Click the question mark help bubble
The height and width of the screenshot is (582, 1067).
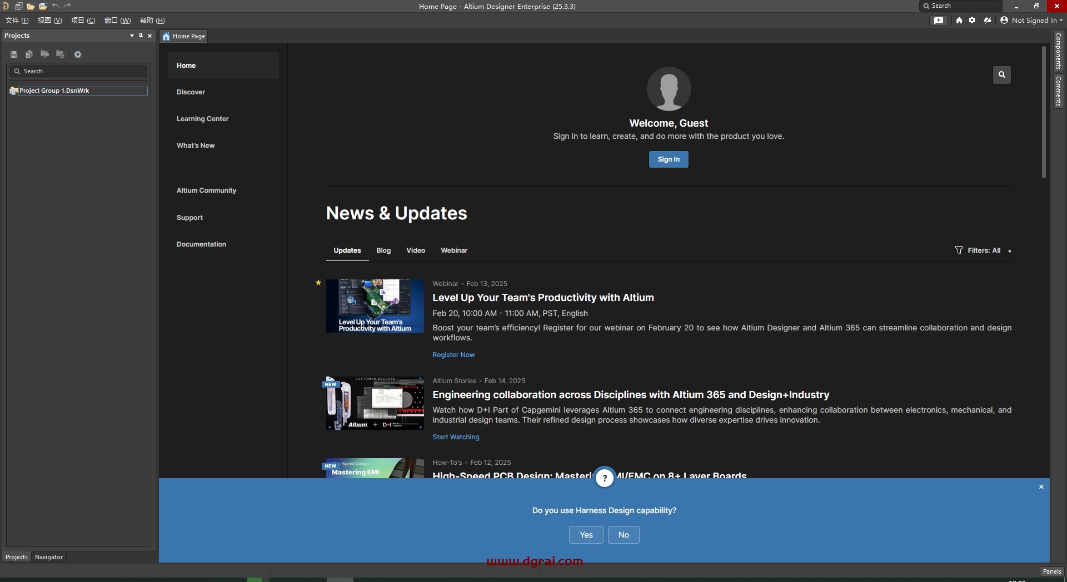click(x=605, y=478)
